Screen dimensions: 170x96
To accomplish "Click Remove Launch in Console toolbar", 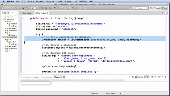I will click(133, 77).
